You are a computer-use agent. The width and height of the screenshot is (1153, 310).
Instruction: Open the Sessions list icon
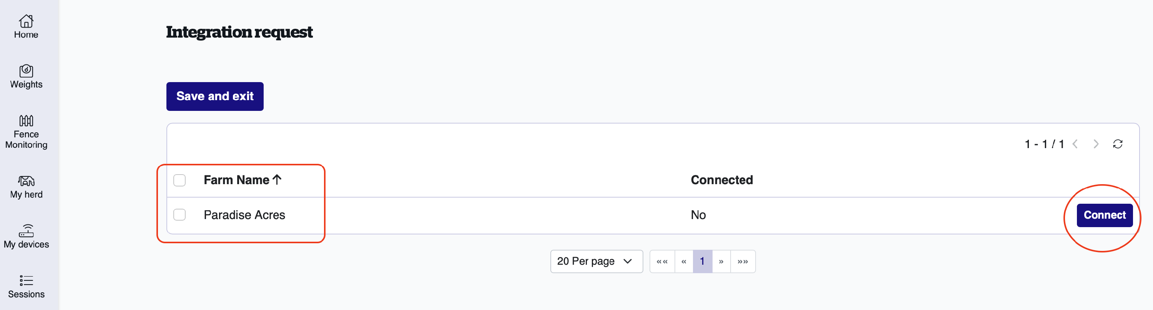click(26, 280)
